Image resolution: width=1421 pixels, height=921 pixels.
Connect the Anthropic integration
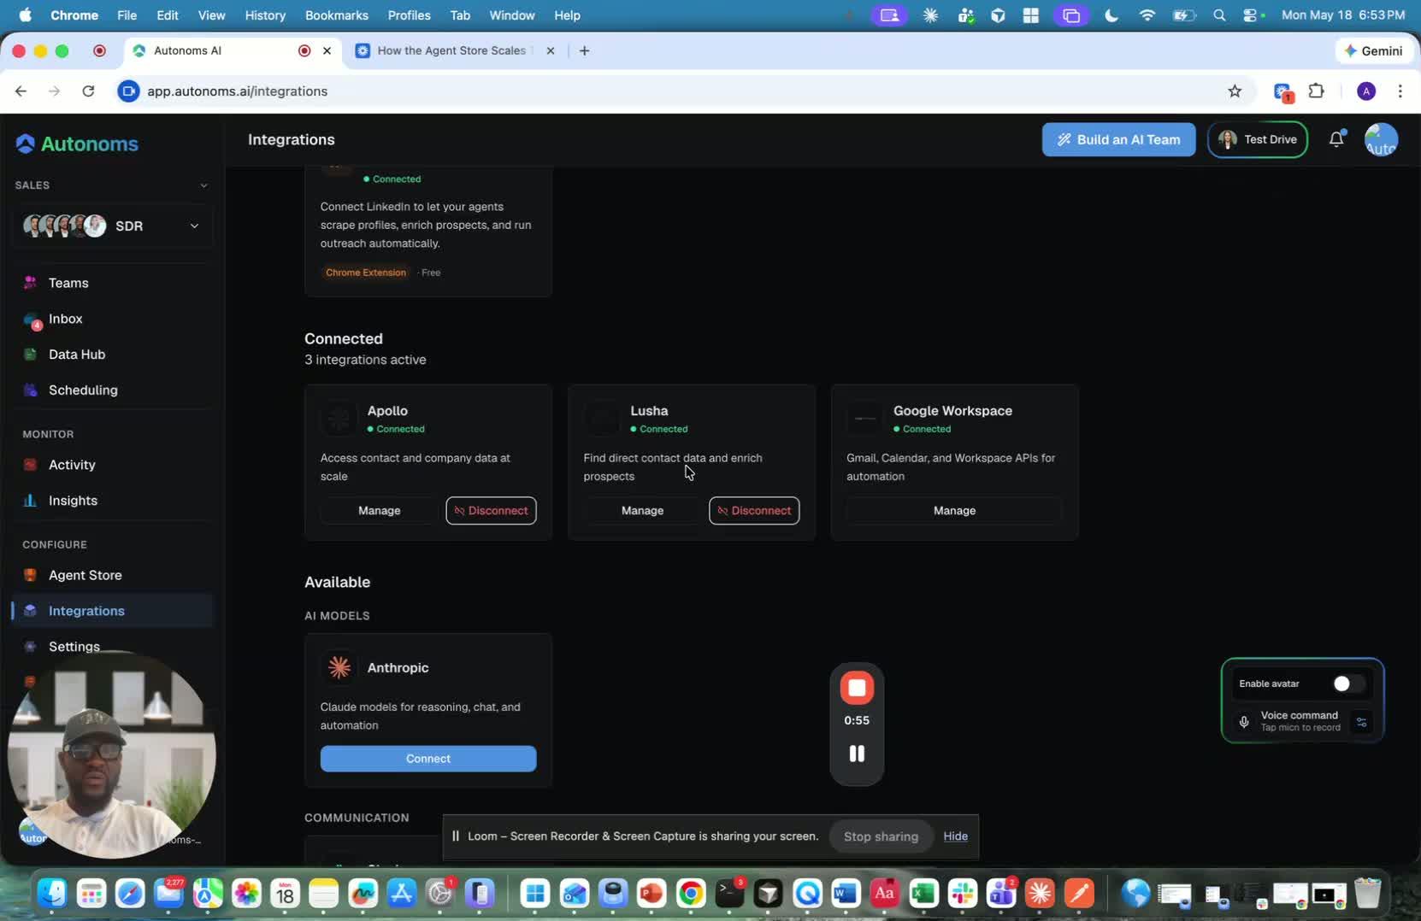[428, 759]
